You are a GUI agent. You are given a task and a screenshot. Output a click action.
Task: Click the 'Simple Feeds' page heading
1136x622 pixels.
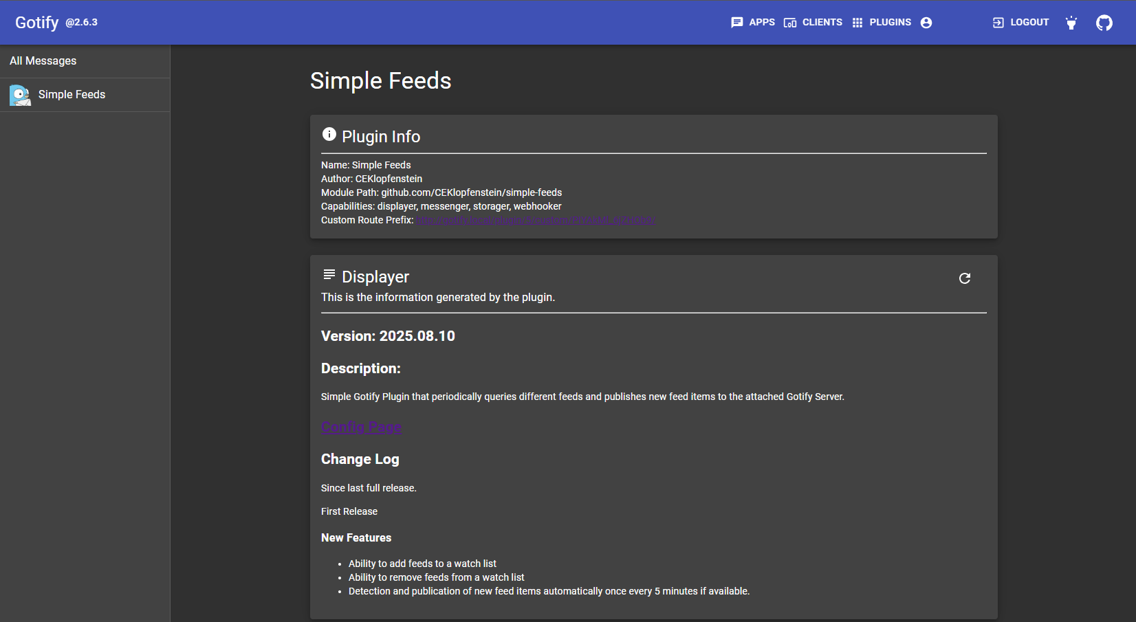[x=380, y=81]
